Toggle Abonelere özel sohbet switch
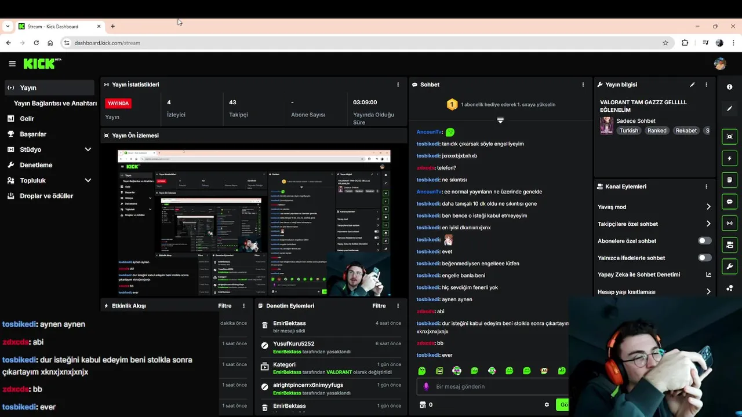Viewport: 742px width, 417px height. point(704,241)
